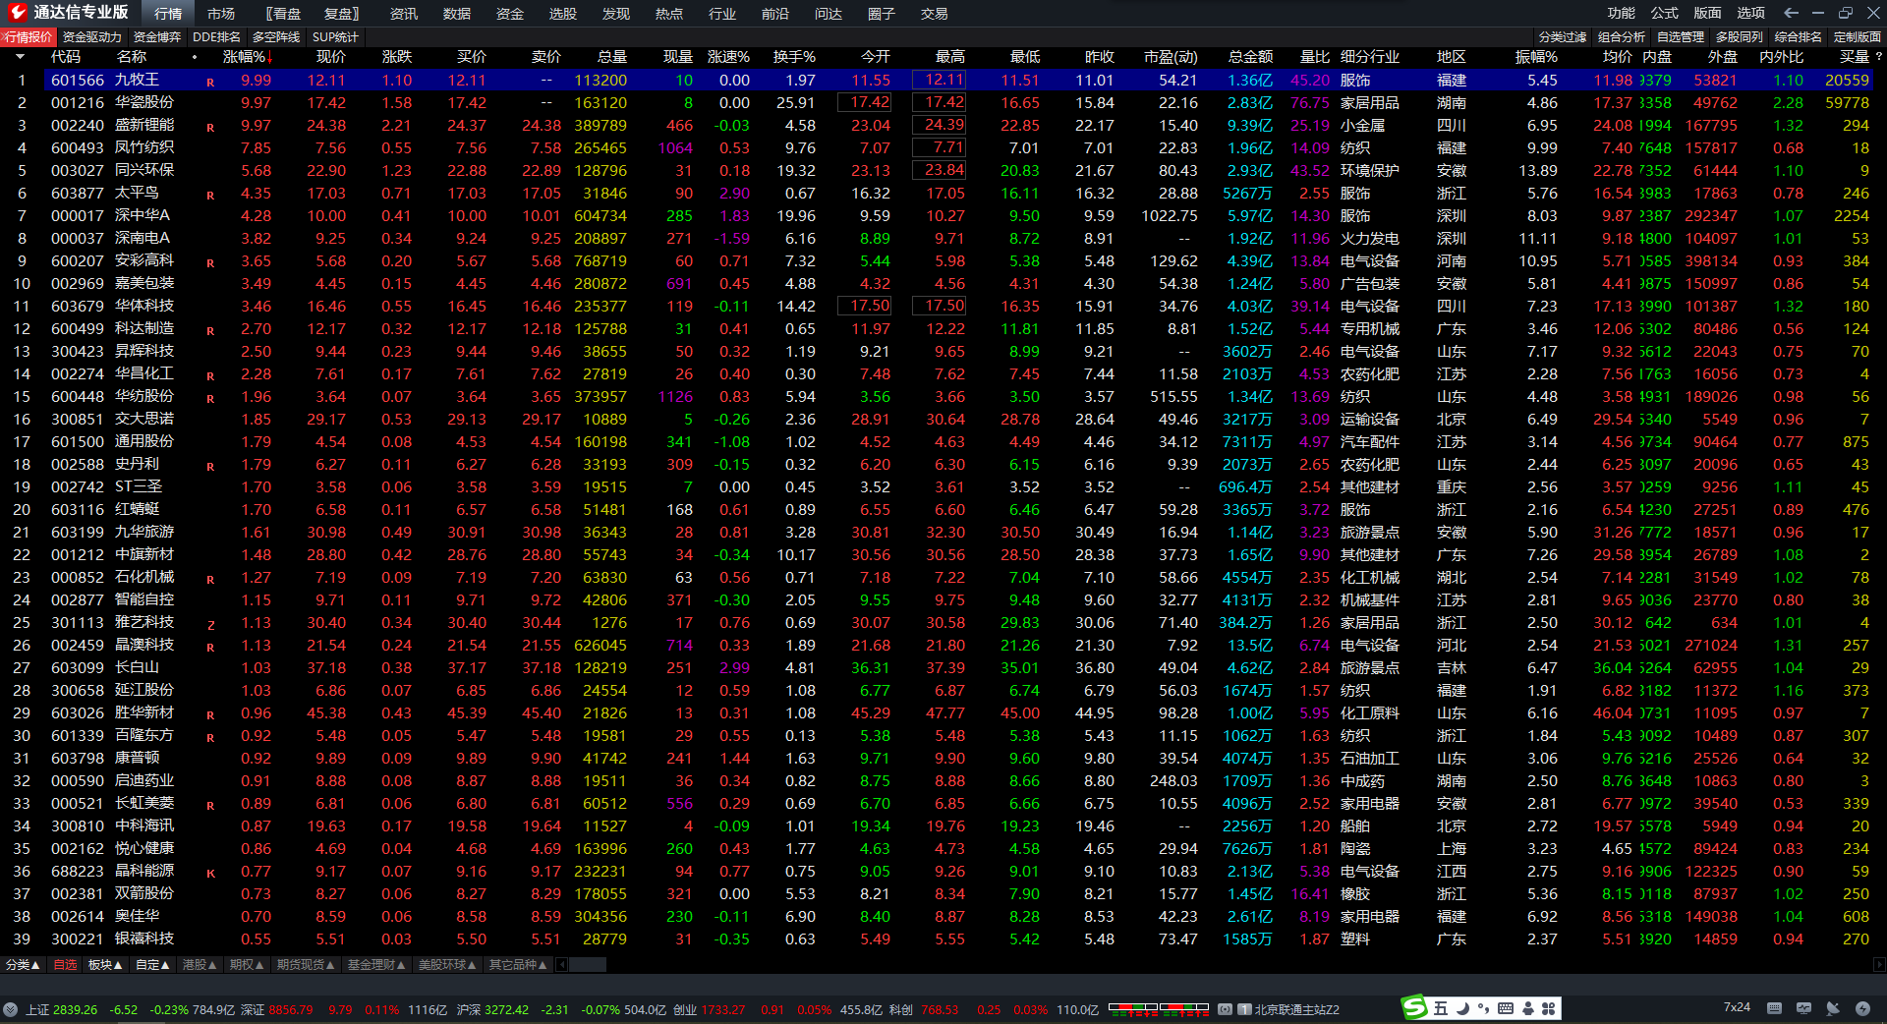Open the 功能 menu

(1622, 13)
